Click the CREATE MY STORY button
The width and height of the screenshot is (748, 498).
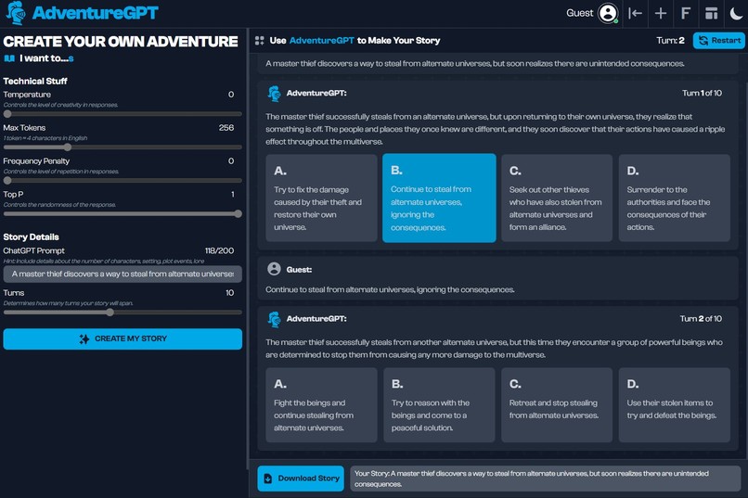pyautogui.click(x=123, y=338)
